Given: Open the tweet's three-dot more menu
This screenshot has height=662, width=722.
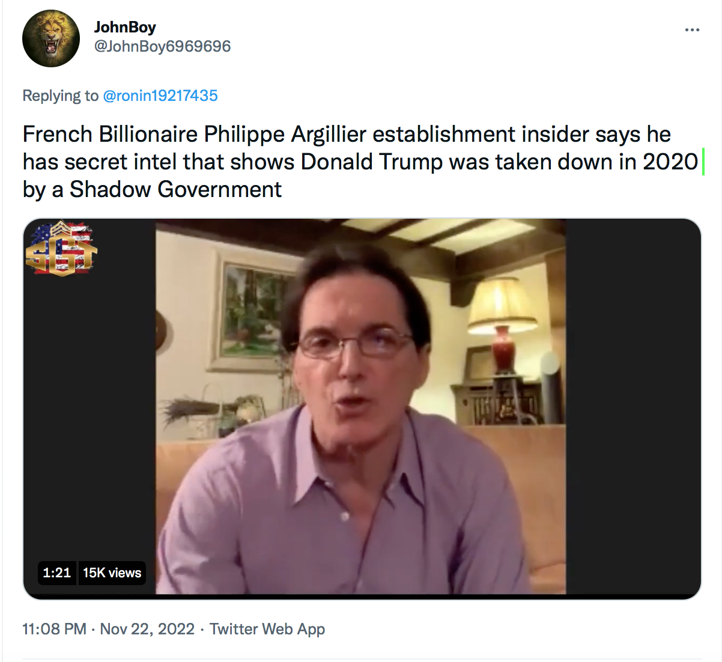Looking at the screenshot, I should tap(692, 29).
